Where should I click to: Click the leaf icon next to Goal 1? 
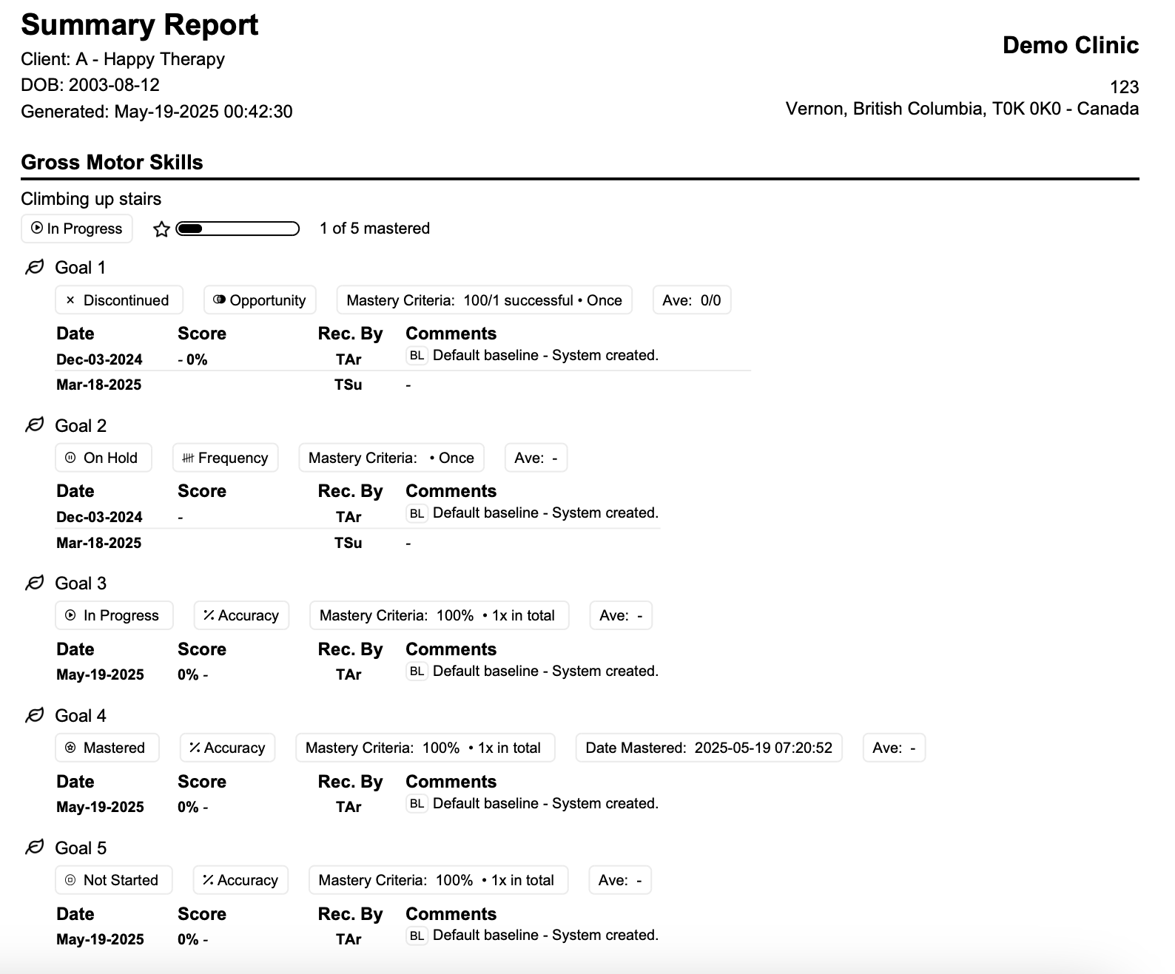pos(35,268)
